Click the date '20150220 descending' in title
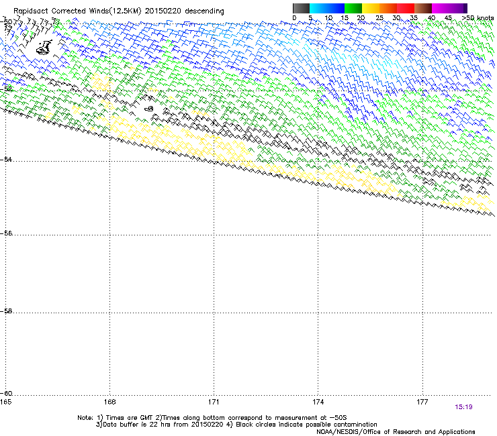The image size is (497, 436). coord(185,11)
